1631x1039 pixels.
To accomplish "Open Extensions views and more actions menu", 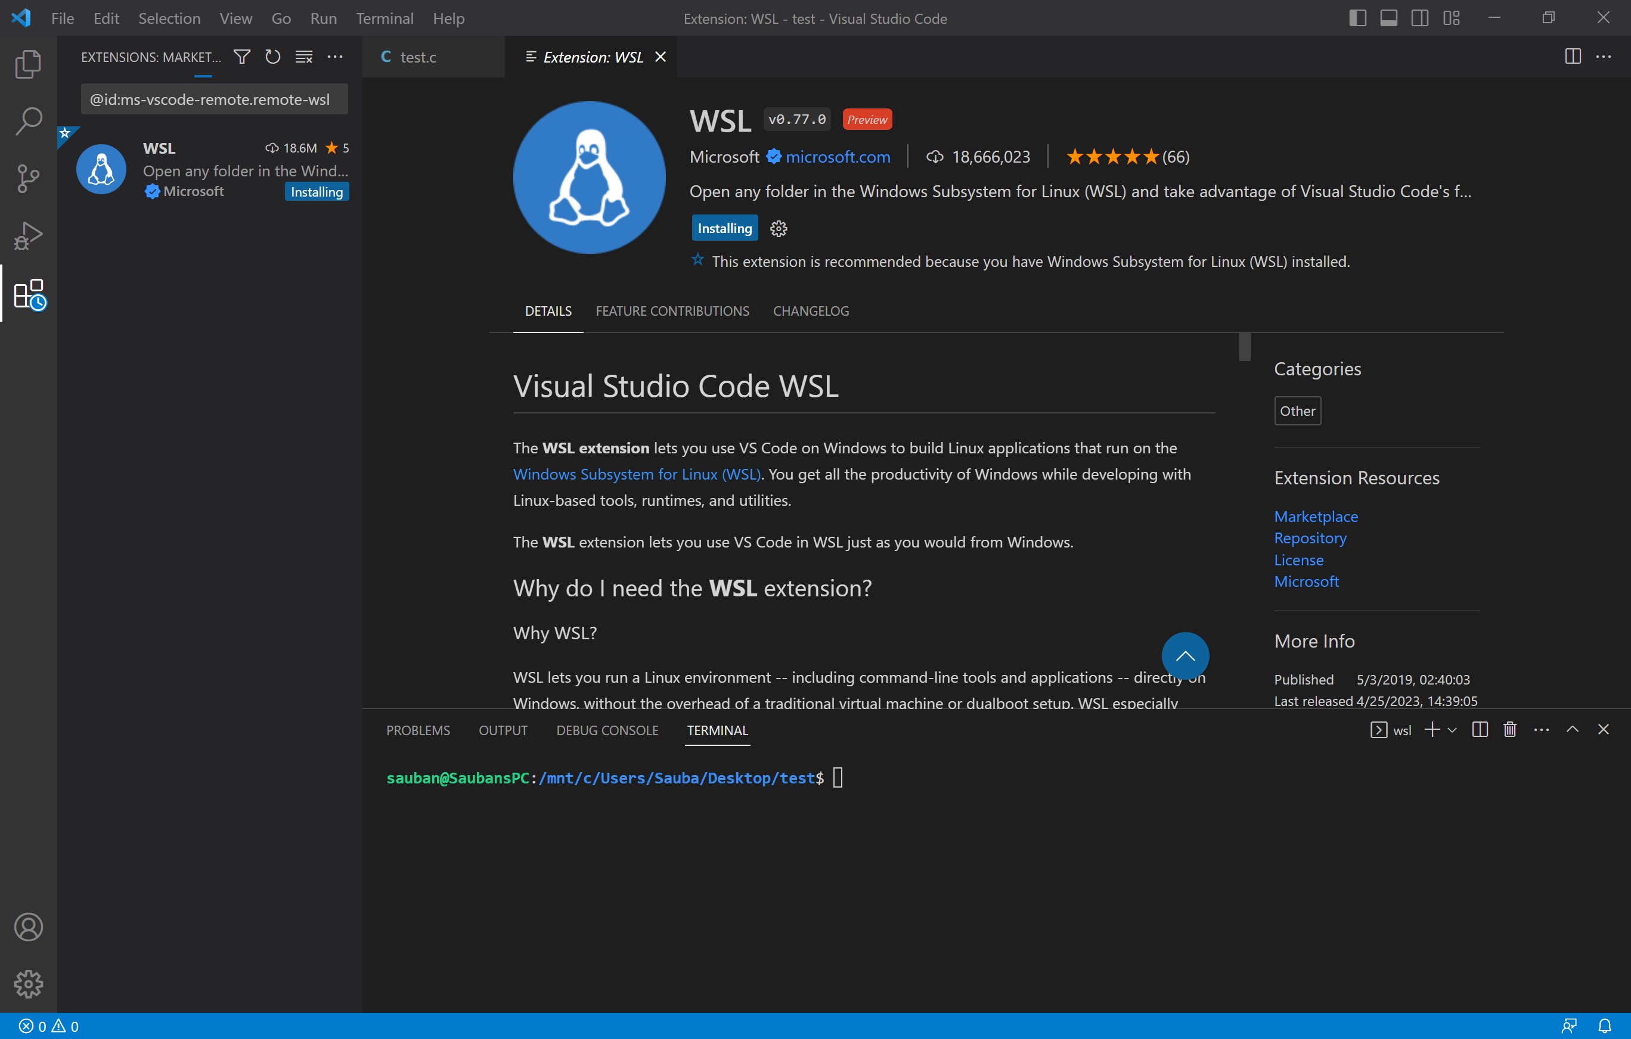I will point(335,57).
